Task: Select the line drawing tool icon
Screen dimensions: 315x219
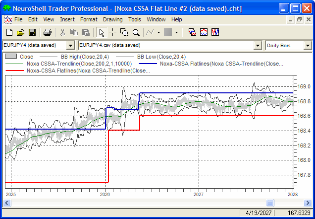Action: coord(150,32)
